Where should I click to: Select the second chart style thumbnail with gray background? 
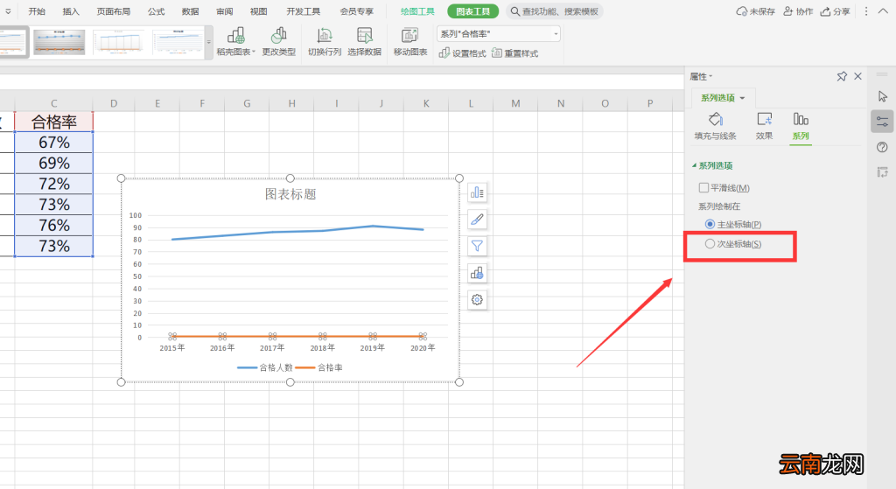59,42
